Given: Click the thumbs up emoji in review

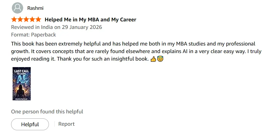Looking at the screenshot, I should pos(153,59).
